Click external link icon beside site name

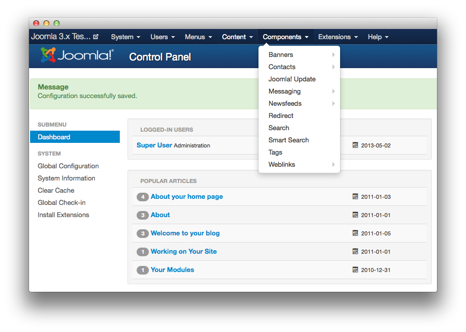pos(96,37)
